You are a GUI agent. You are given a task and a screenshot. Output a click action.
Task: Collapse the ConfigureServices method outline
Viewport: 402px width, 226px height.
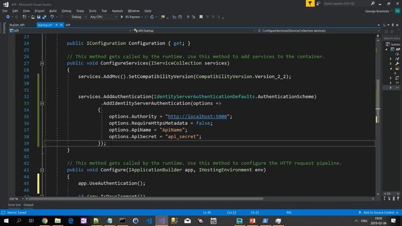point(42,63)
